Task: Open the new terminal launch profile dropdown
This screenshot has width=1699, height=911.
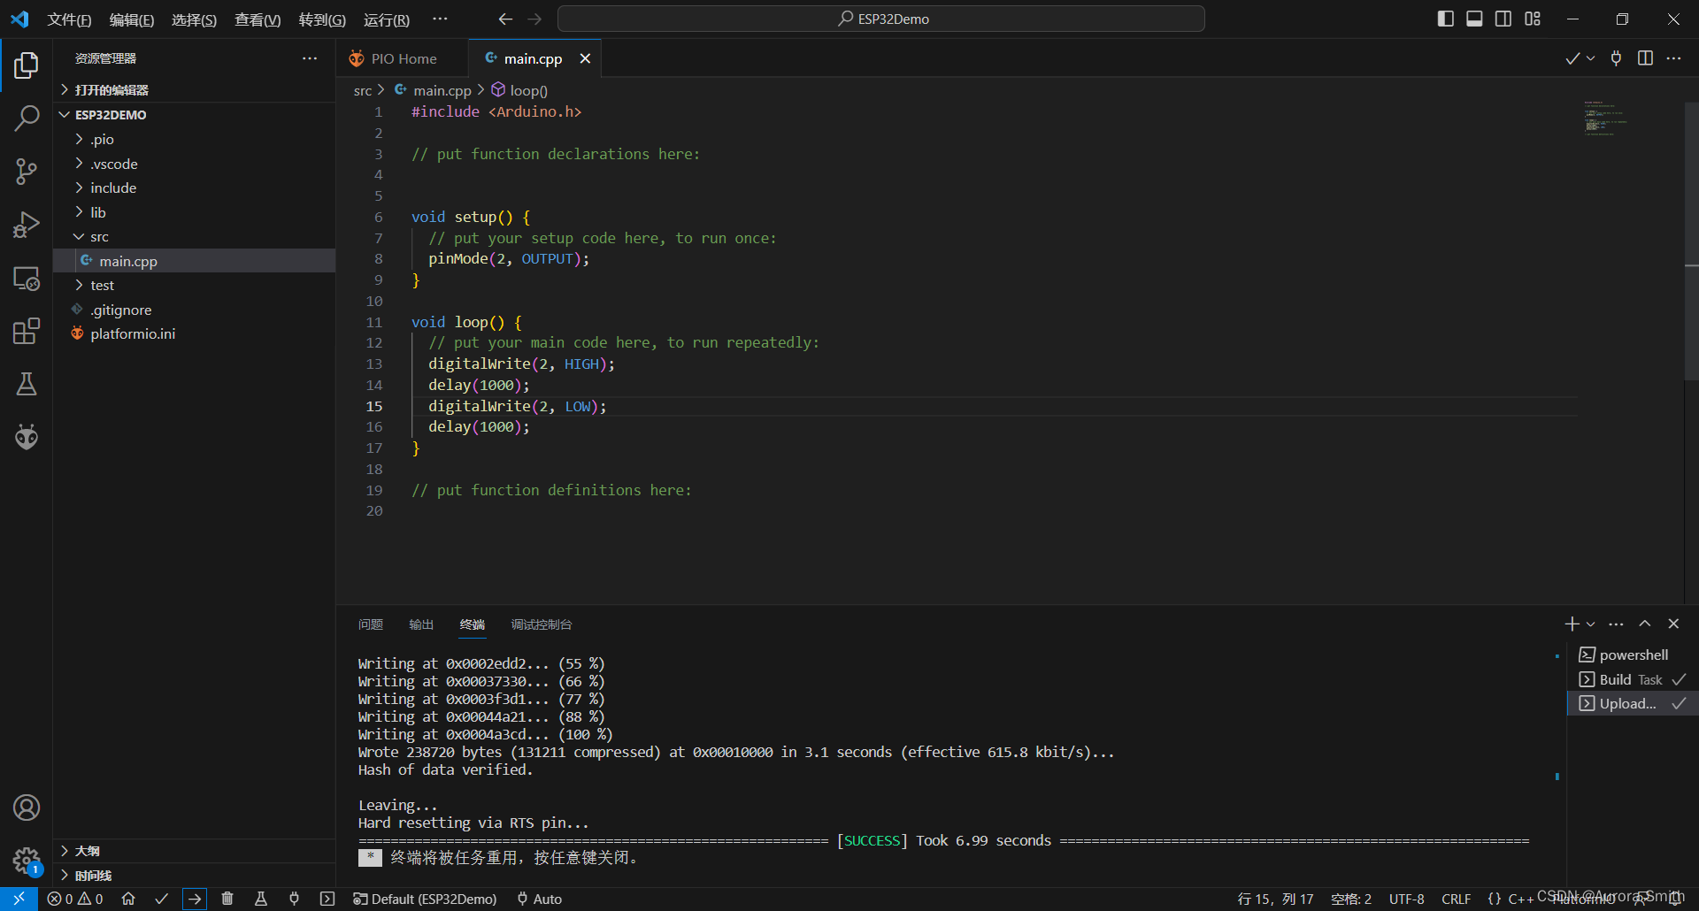Action: [x=1590, y=624]
